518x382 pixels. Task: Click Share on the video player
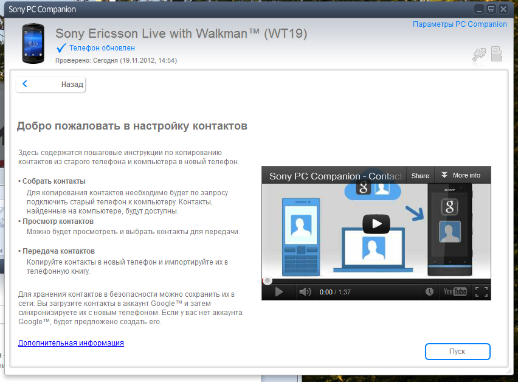pyautogui.click(x=420, y=176)
